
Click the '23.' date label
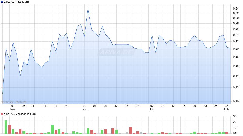click(205, 106)
